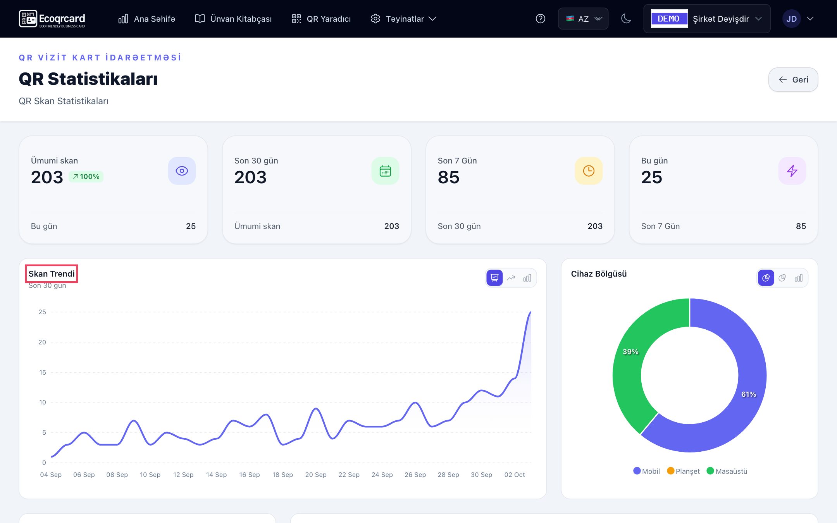Toggle Mobil legend item in device chart

tap(646, 471)
